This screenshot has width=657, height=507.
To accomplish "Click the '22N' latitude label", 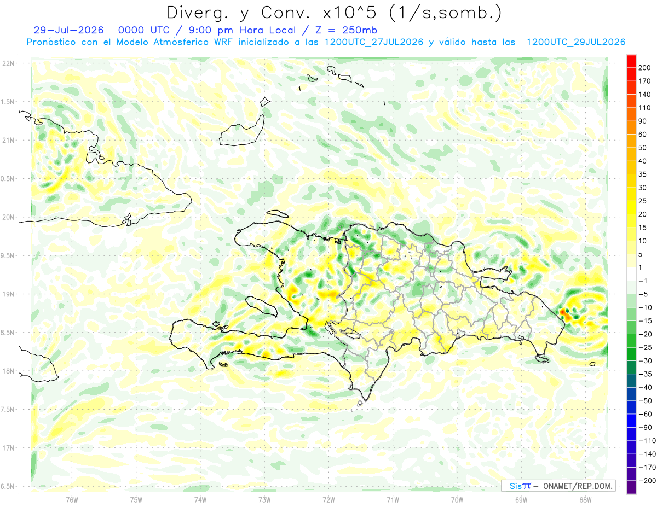I will pyautogui.click(x=8, y=63).
